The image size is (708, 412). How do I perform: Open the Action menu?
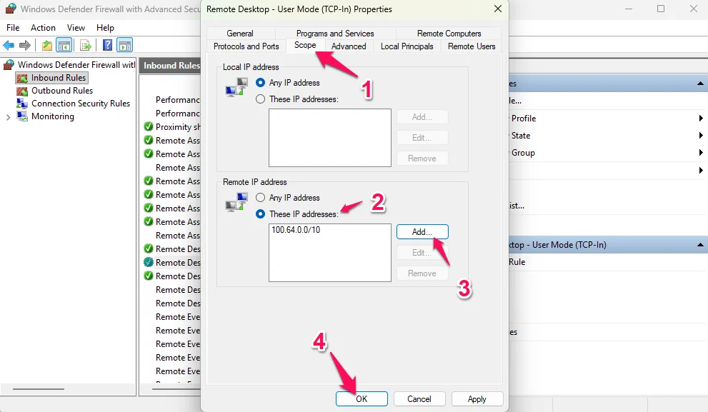point(43,28)
